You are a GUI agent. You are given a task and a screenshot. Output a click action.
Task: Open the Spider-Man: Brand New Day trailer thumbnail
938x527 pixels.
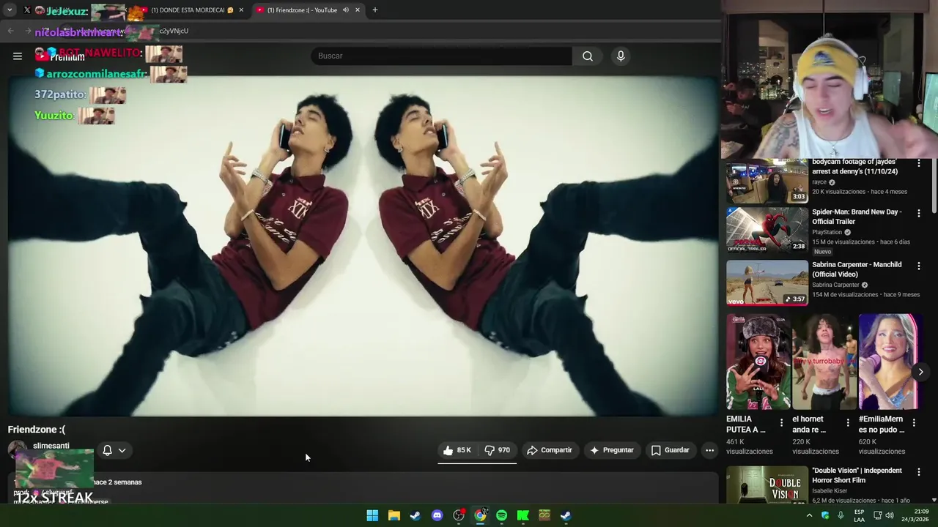(x=767, y=230)
